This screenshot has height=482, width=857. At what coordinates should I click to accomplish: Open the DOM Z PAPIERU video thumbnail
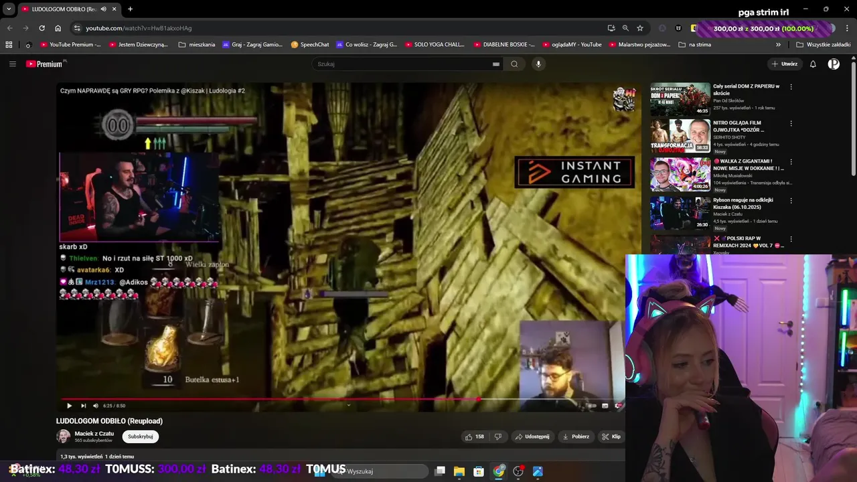(x=680, y=99)
